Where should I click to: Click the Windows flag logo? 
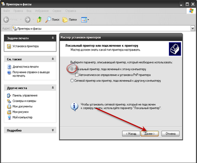point(191,11)
